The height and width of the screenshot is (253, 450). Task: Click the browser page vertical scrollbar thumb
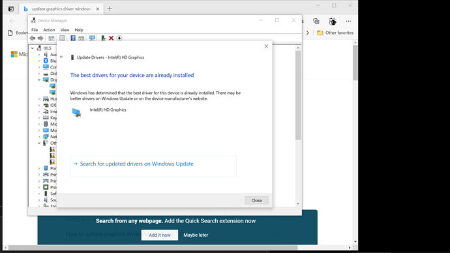355,63
